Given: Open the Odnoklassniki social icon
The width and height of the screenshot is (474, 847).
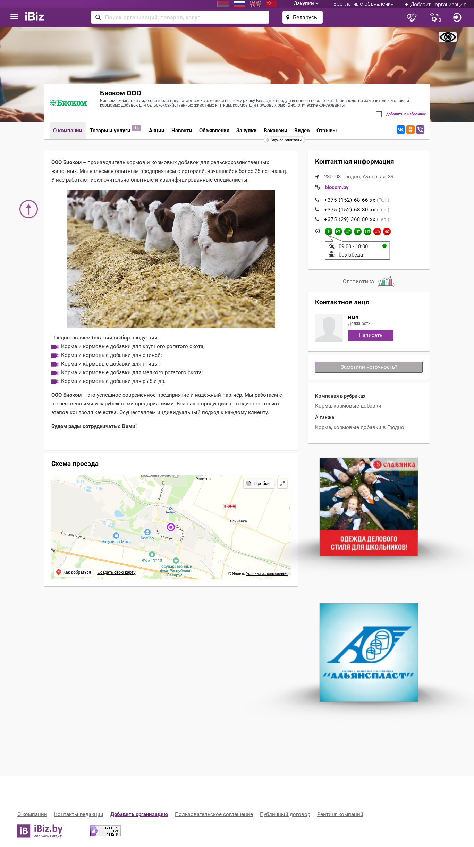Looking at the screenshot, I should pyautogui.click(x=410, y=129).
